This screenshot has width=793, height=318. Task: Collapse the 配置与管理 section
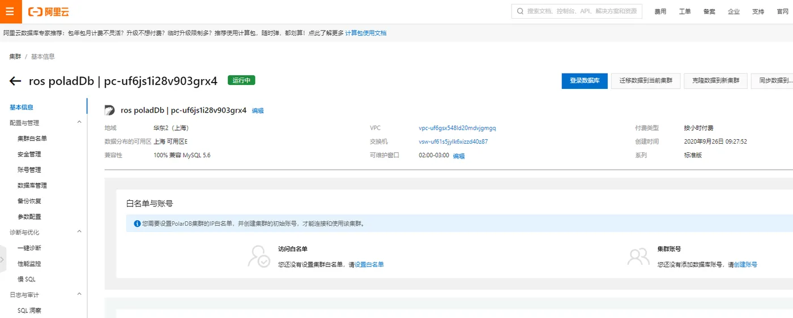(x=79, y=122)
